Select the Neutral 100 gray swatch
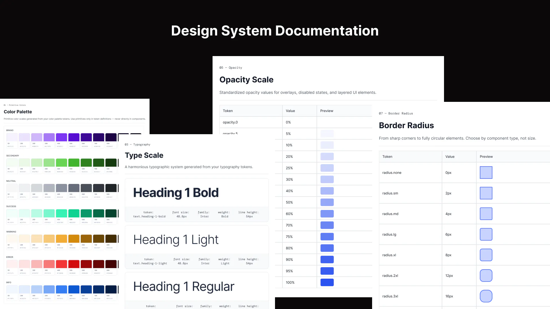The width and height of the screenshot is (550, 309). click(x=24, y=188)
